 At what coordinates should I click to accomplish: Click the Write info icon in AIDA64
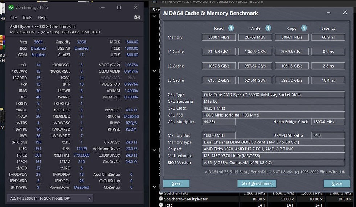[x=268, y=28]
